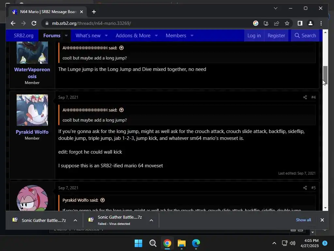
Task: Expand the Addons & More dropdown arrow
Action: [x=156, y=35]
